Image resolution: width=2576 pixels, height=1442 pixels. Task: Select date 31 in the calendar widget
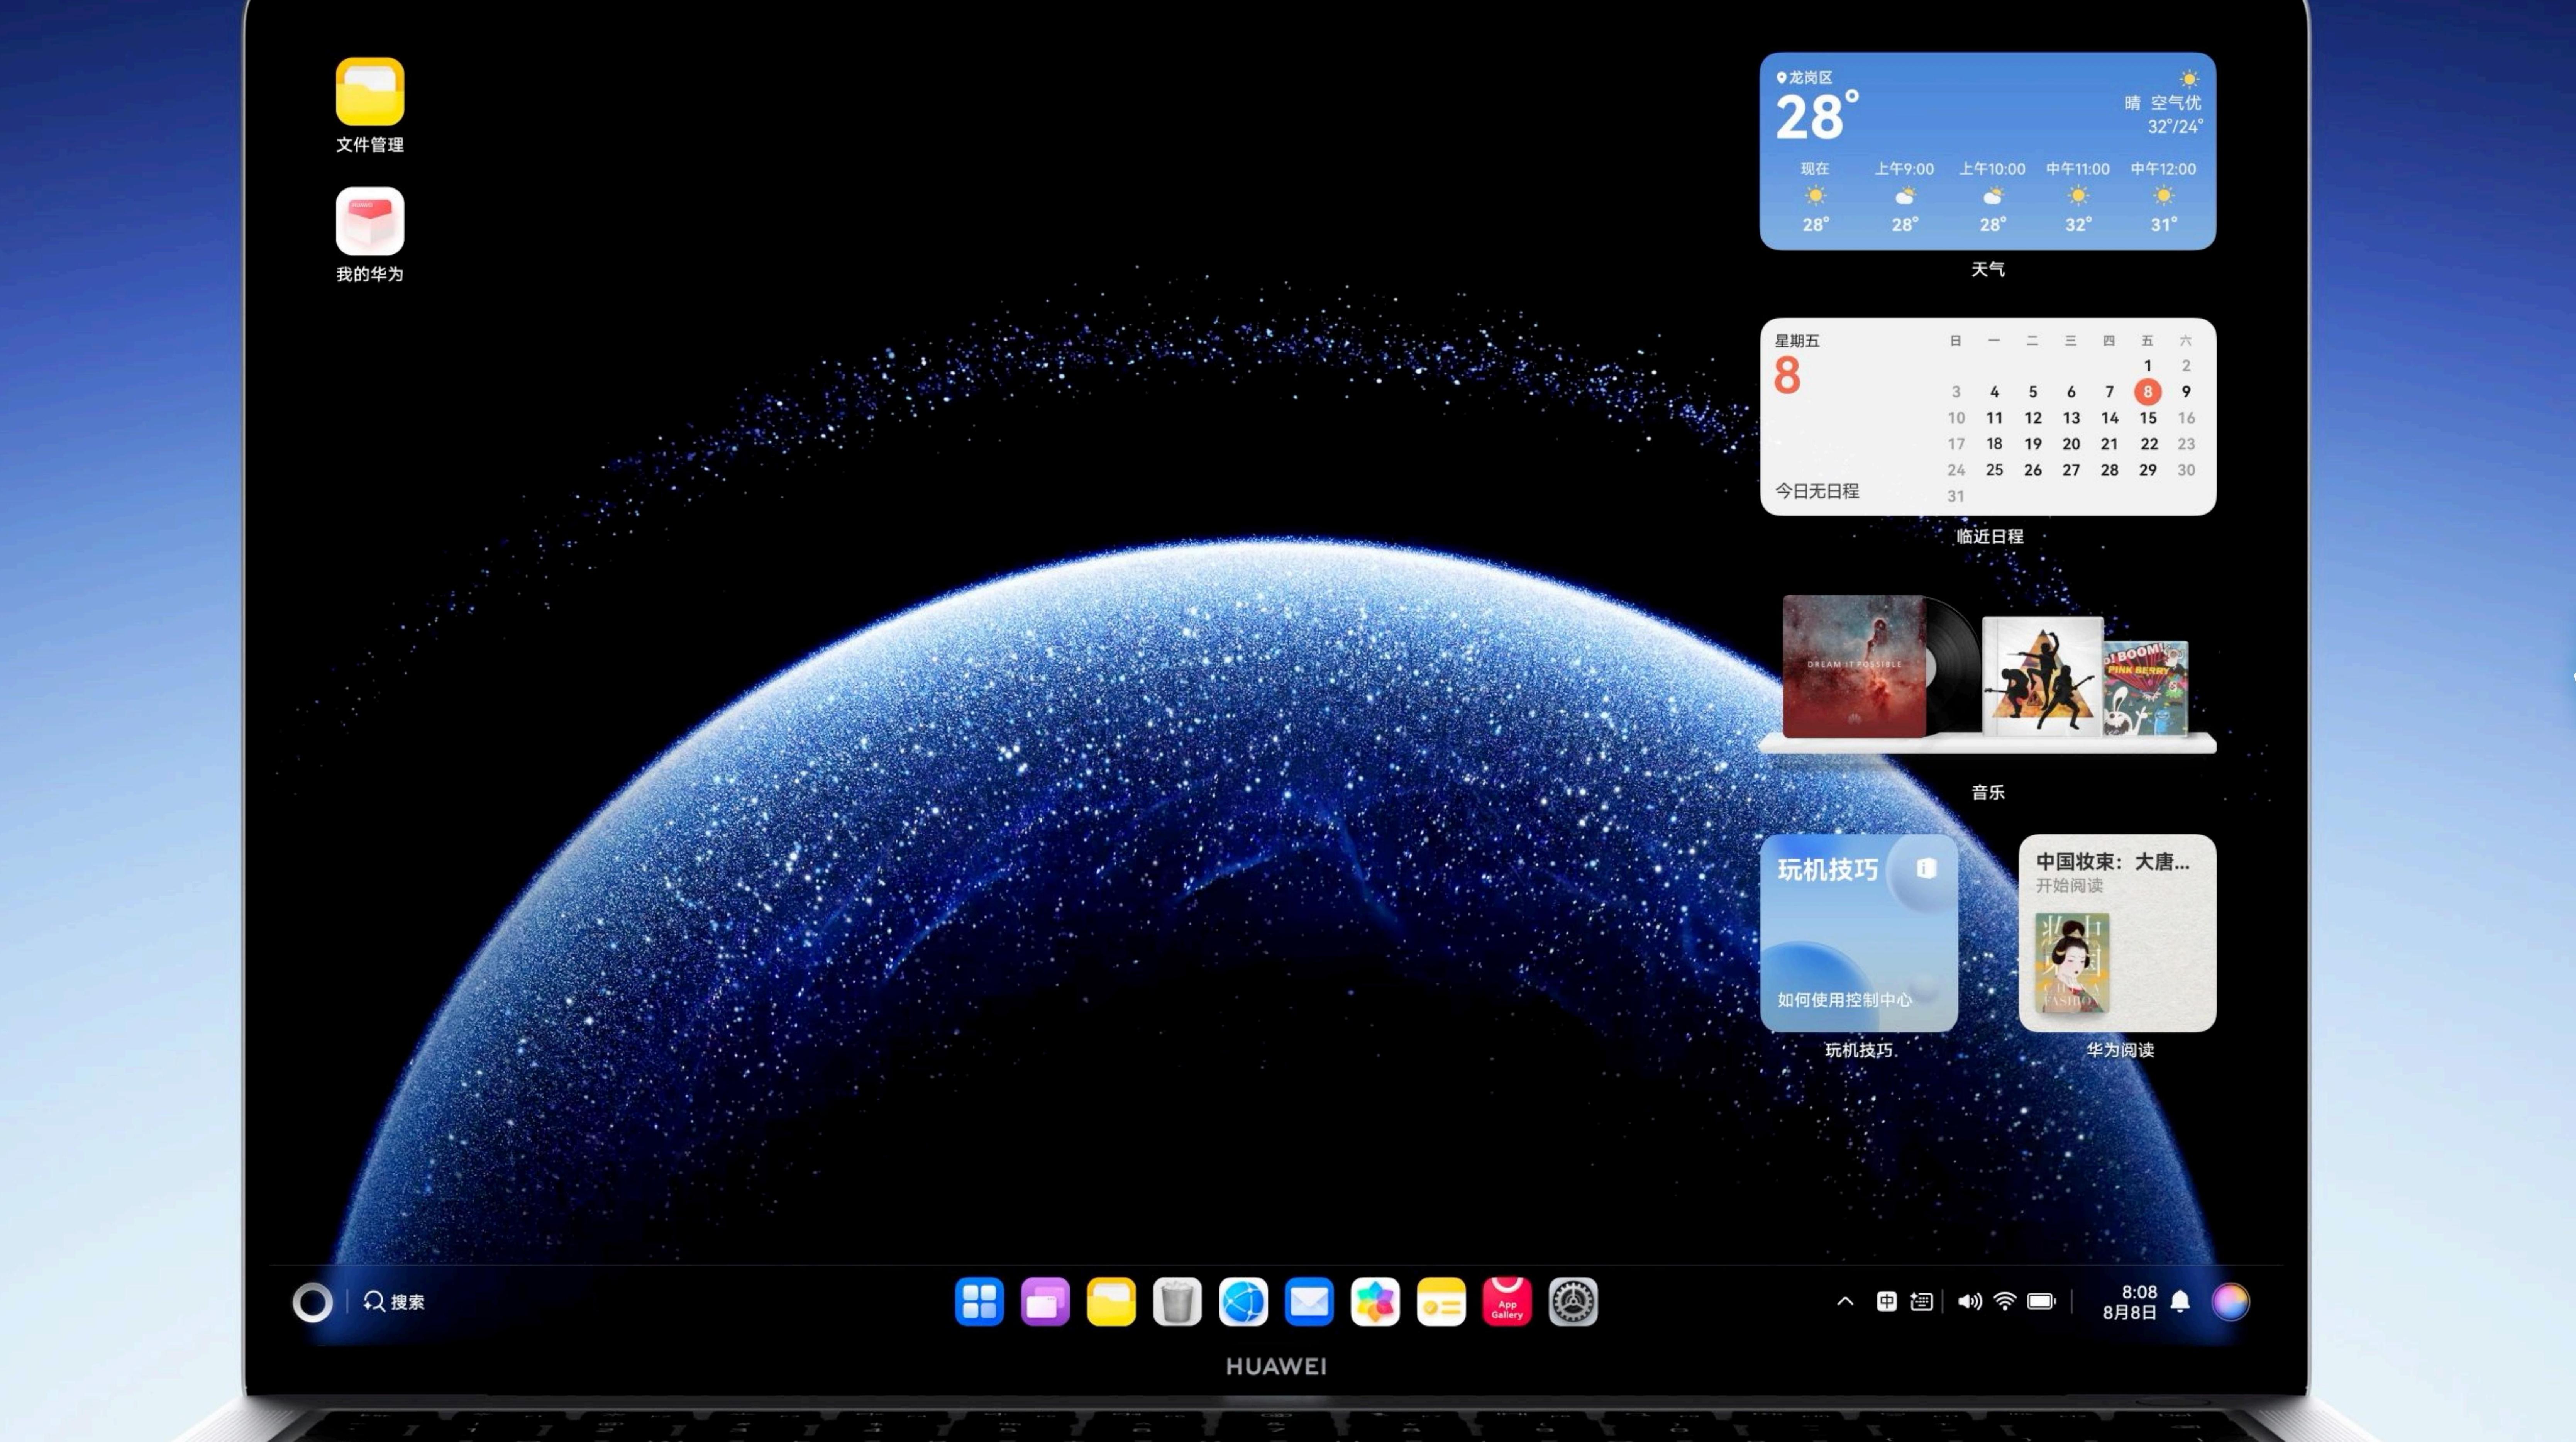pyautogui.click(x=1956, y=496)
